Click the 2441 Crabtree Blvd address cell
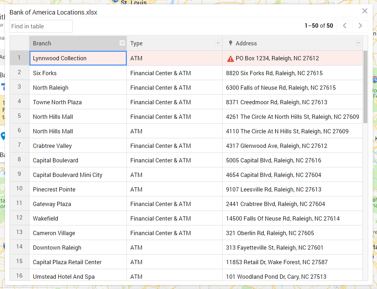The height and width of the screenshot is (289, 377). pyautogui.click(x=292, y=204)
